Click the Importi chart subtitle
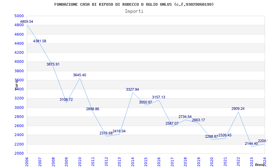This screenshot has height=168, width=268. pyautogui.click(x=134, y=11)
